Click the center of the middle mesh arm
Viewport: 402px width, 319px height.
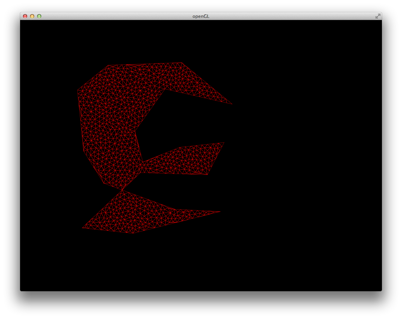pyautogui.click(x=184, y=161)
